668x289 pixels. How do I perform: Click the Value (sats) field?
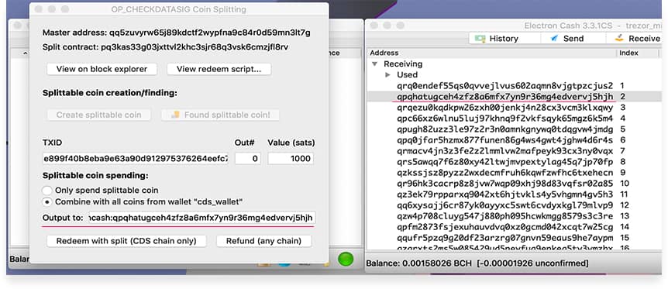pyautogui.click(x=291, y=159)
